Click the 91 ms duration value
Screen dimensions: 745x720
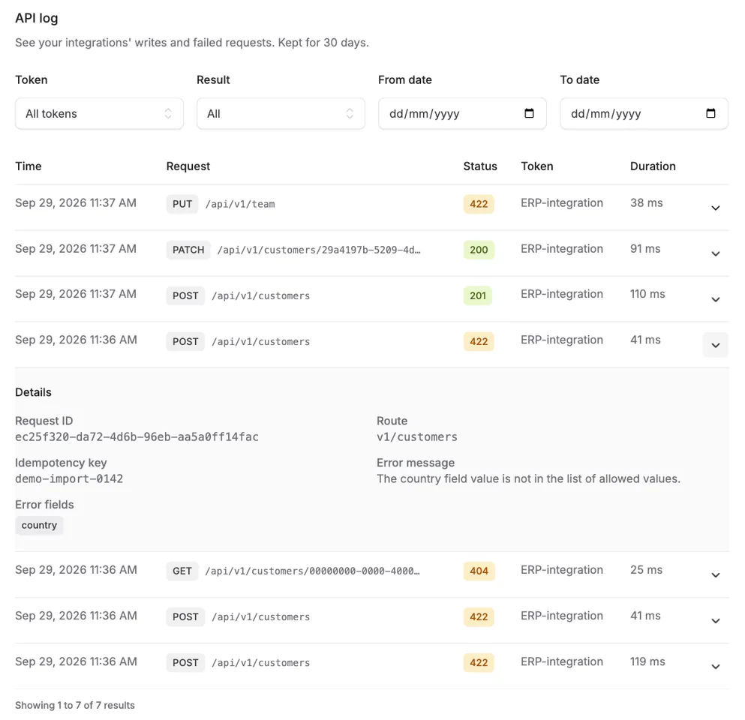pyautogui.click(x=645, y=249)
